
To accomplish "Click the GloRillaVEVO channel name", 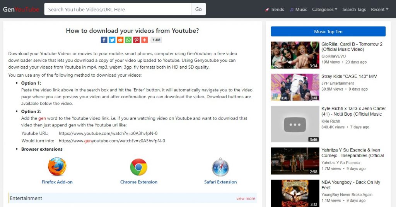I will coord(334,56).
